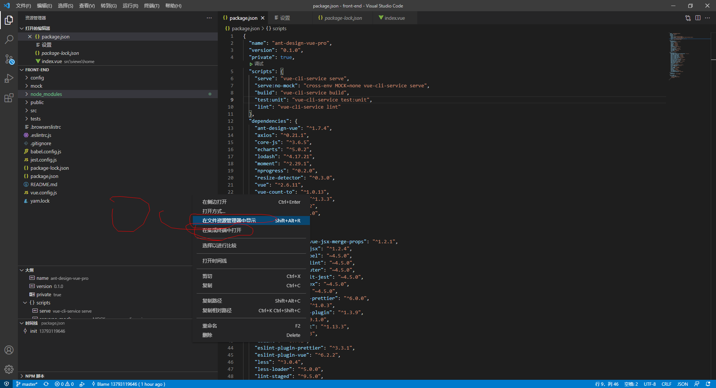
Task: Click the shield icon in status bar
Action: click(6, 384)
